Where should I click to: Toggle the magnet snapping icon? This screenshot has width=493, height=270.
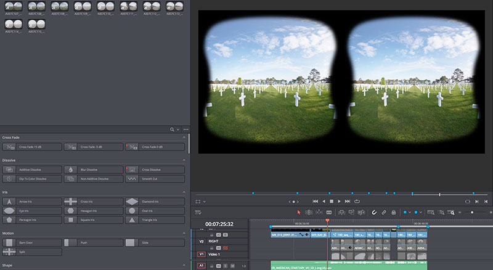click(x=373, y=213)
